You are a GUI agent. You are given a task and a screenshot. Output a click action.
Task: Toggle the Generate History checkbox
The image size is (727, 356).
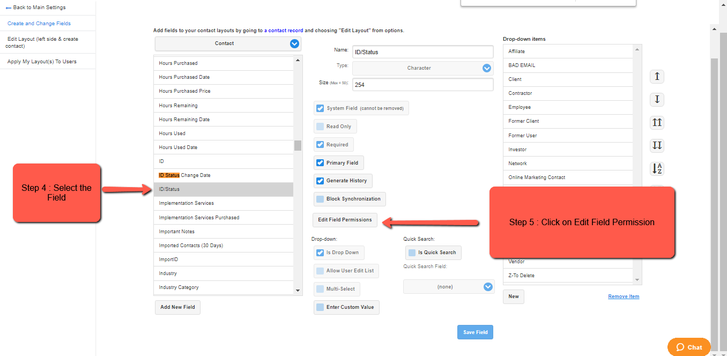point(320,181)
